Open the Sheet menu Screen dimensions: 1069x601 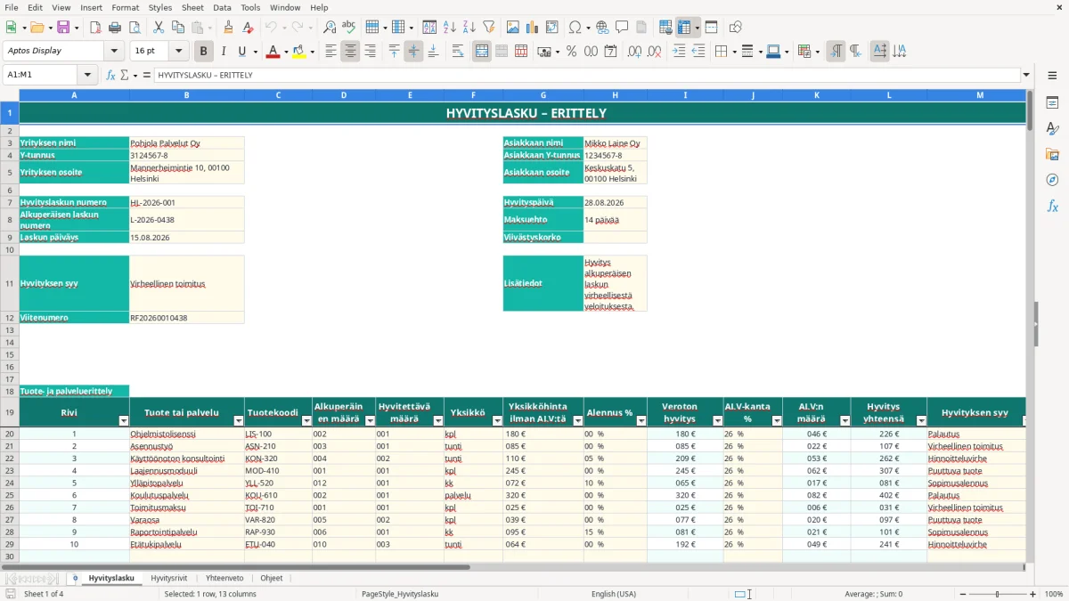pos(192,7)
